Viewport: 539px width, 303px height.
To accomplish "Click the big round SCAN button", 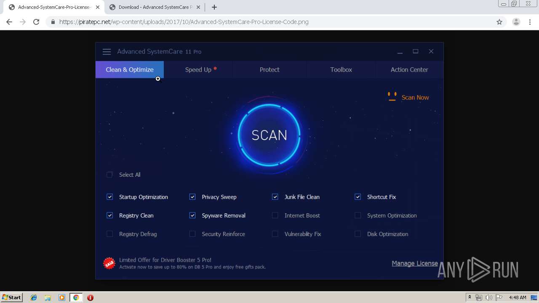I will pyautogui.click(x=269, y=135).
